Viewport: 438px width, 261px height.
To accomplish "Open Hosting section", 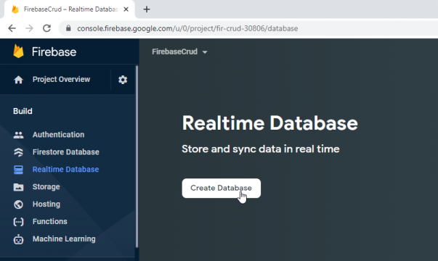I will 46,204.
